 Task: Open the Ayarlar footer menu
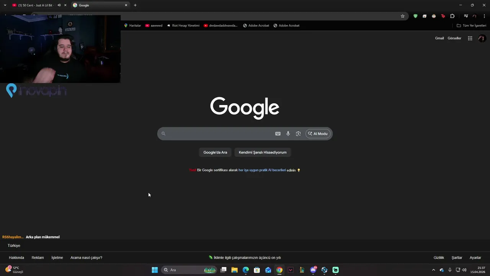tap(475, 258)
